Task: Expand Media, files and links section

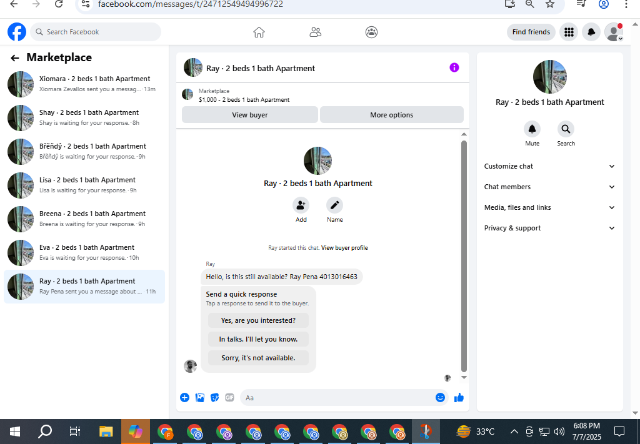Action: 549,207
